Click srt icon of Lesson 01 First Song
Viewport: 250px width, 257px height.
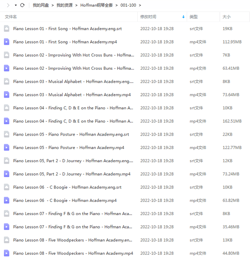(7, 29)
